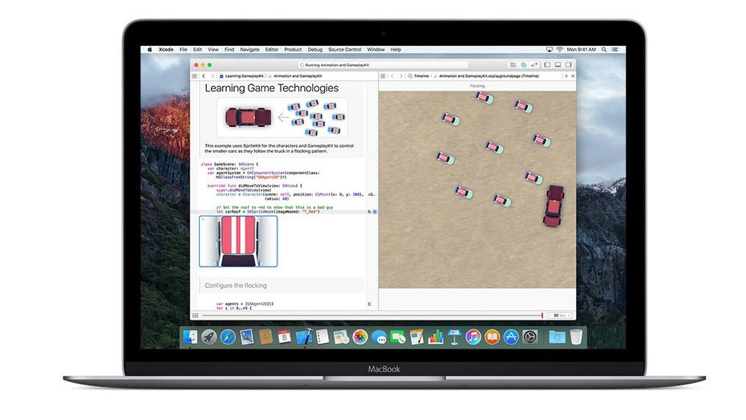Click the Wi-Fi status icon
This screenshot has width=746, height=420.
click(x=560, y=50)
